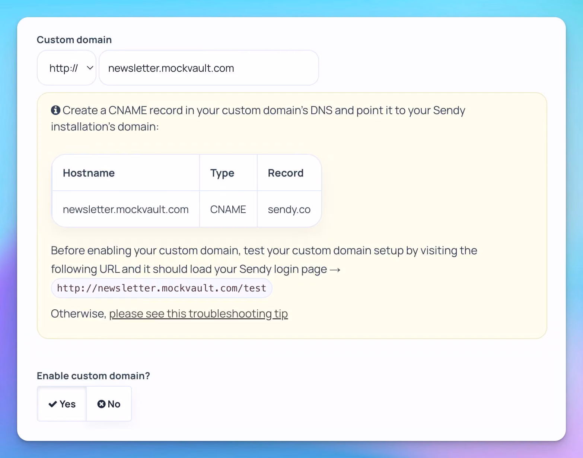Screen dimensions: 583x458
Task: Click the custom domain input field
Action: point(209,68)
